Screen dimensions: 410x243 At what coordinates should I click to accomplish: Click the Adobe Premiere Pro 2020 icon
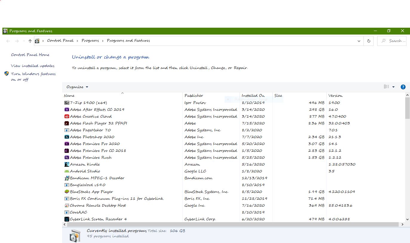tap(67, 144)
